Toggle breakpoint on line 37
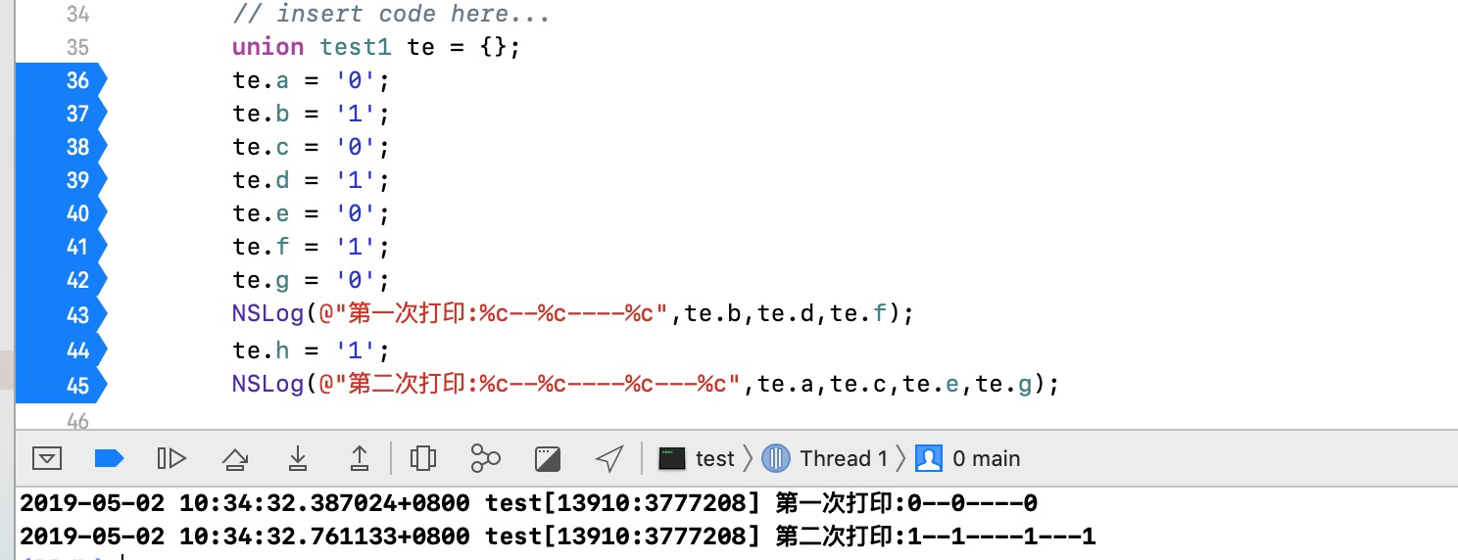The width and height of the screenshot is (1458, 560). (x=61, y=114)
